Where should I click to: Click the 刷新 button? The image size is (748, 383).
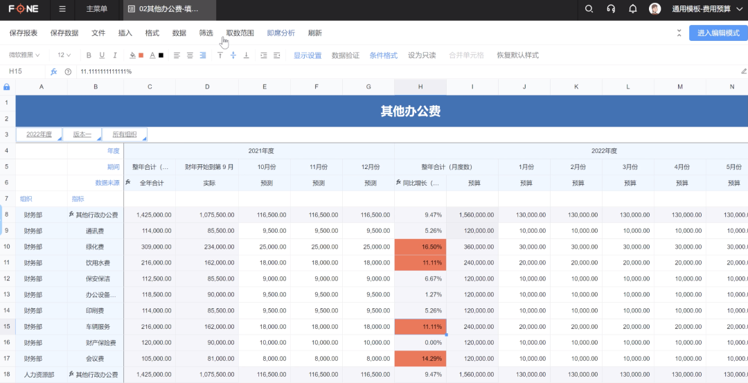pyautogui.click(x=315, y=33)
